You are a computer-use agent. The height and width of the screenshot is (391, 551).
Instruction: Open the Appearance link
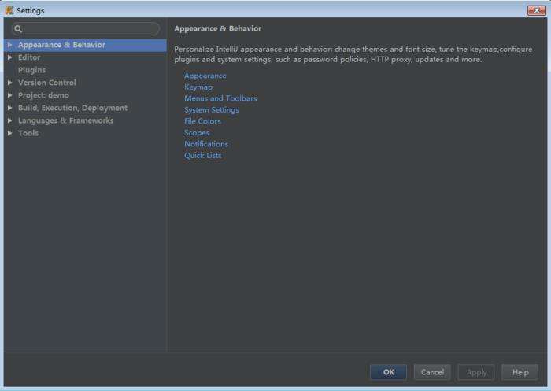click(205, 76)
